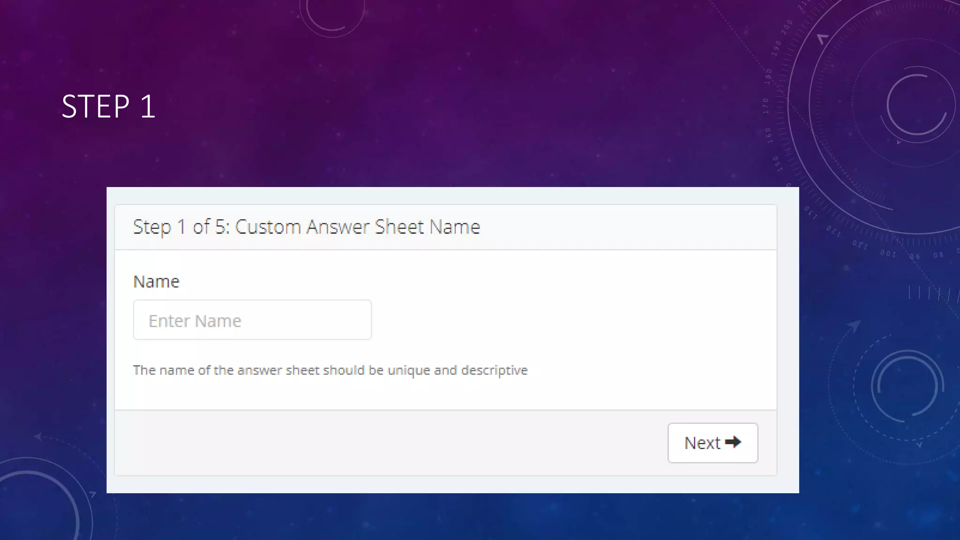Click the Custom Answer Sheet Name heading text
This screenshot has height=540, width=960.
coord(357,227)
